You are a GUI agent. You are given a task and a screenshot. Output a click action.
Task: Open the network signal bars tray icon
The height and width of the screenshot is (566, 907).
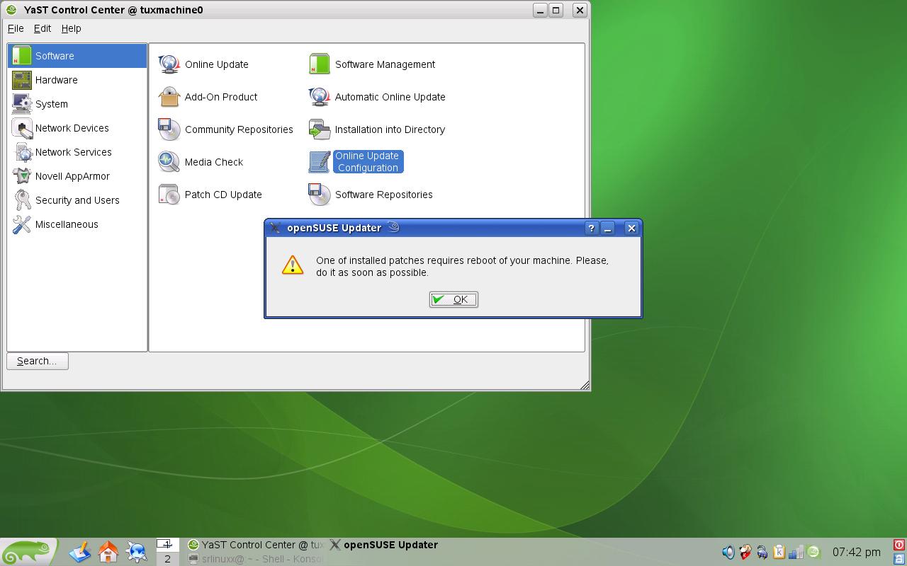click(796, 552)
